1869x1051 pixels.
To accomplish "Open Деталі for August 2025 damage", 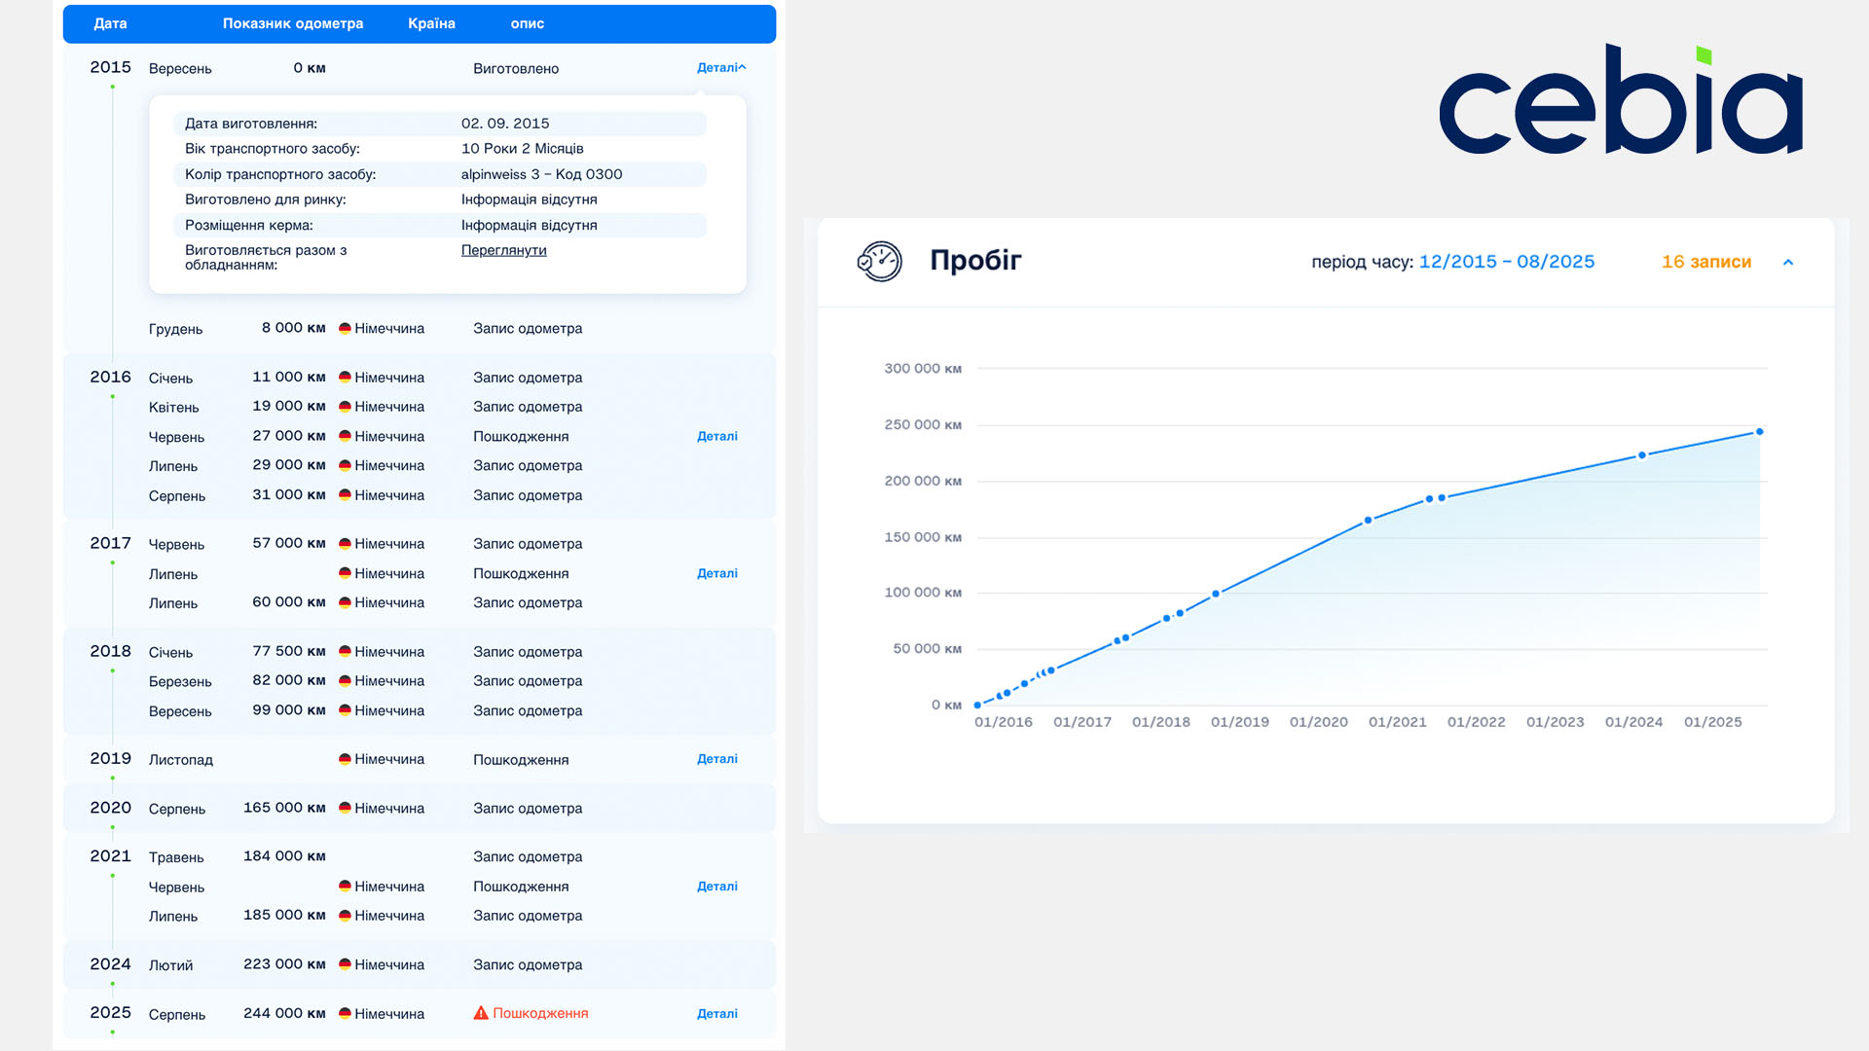I will [x=716, y=1013].
